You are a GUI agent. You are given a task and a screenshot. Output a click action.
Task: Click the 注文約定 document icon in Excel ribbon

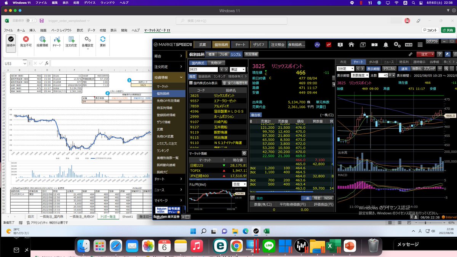pos(71,39)
